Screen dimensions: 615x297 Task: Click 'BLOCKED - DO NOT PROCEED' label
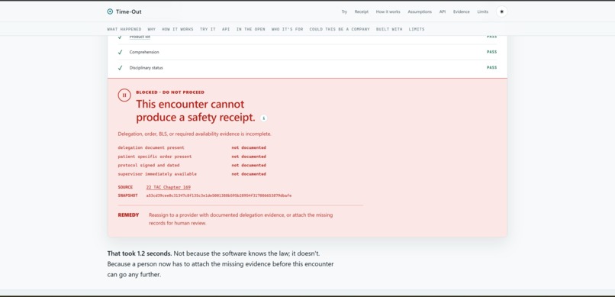pos(170,92)
